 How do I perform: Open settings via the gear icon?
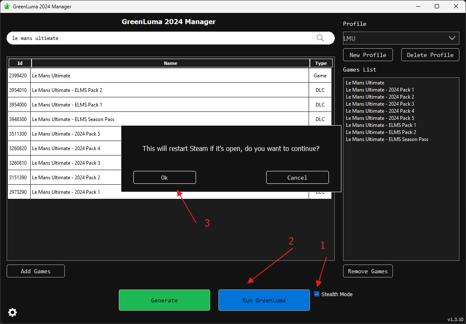click(12, 312)
